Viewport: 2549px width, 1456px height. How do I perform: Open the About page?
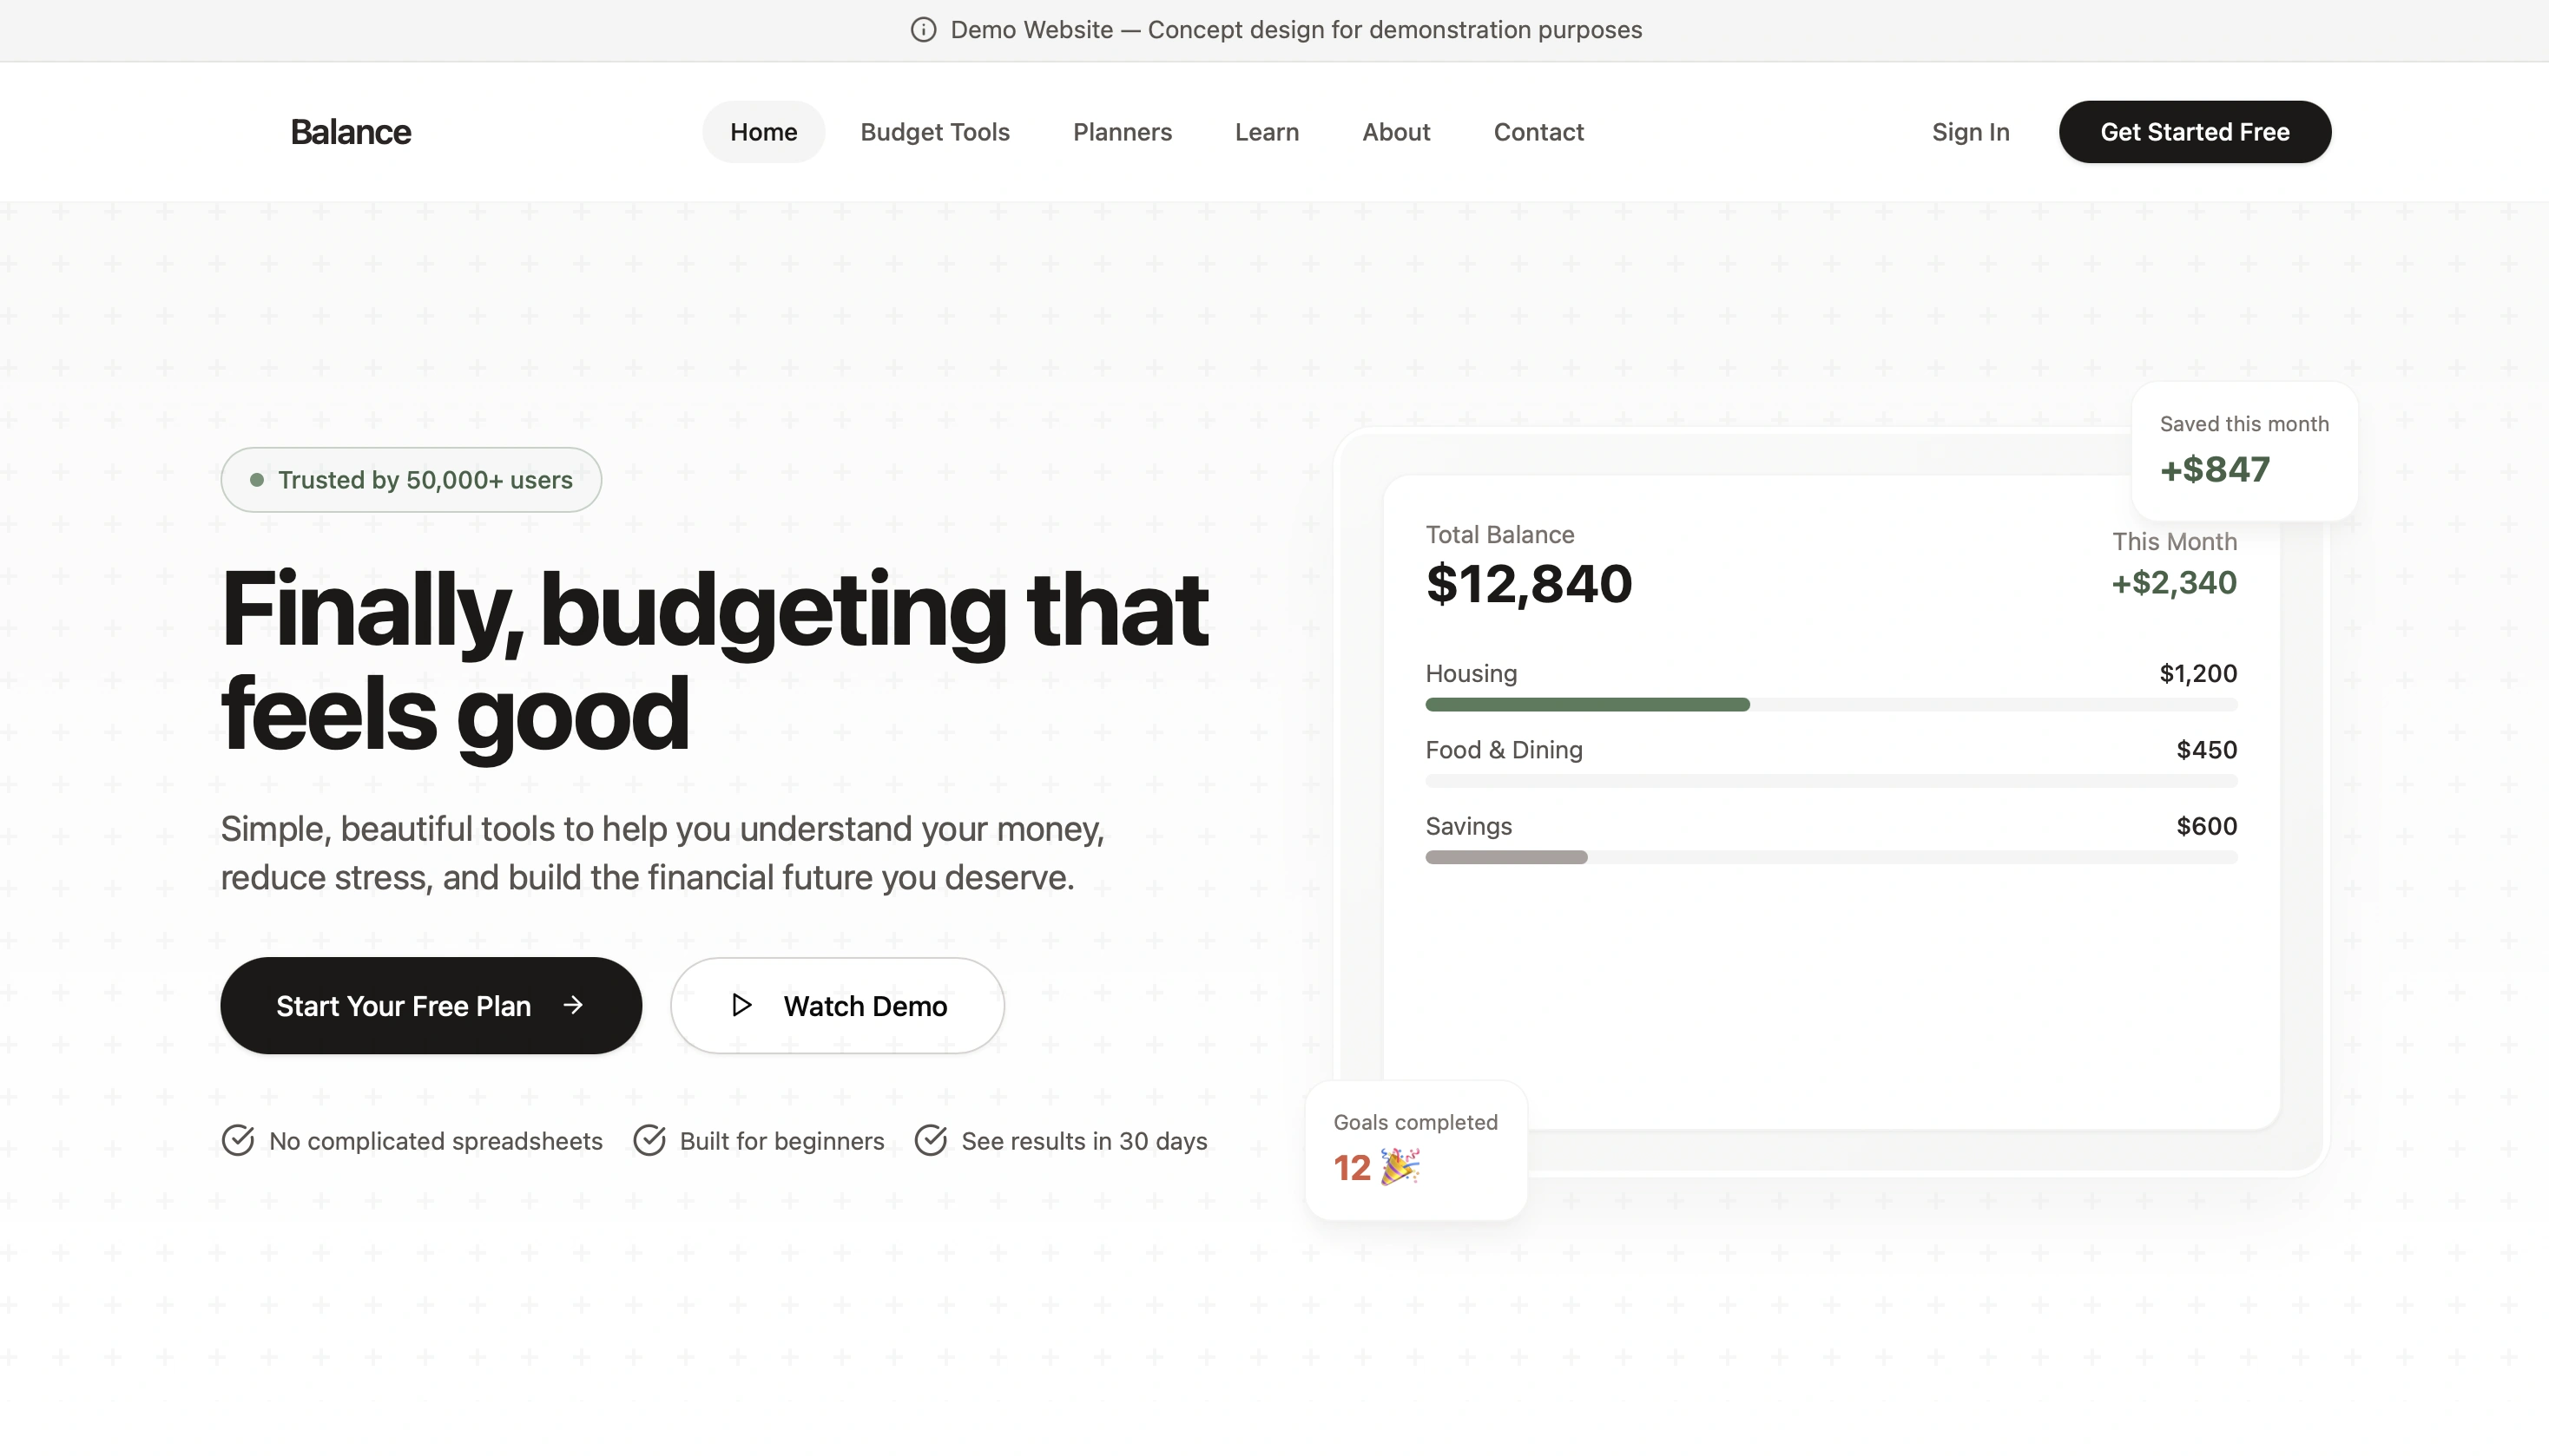point(1395,132)
